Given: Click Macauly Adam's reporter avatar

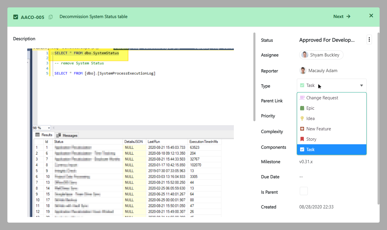Looking at the screenshot, I should (303, 71).
